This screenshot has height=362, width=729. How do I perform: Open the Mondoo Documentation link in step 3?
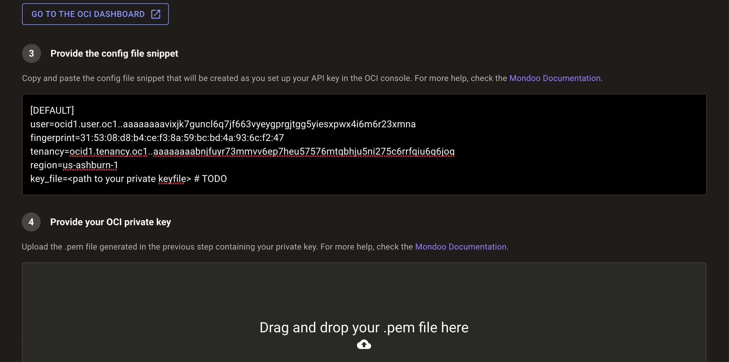(555, 78)
